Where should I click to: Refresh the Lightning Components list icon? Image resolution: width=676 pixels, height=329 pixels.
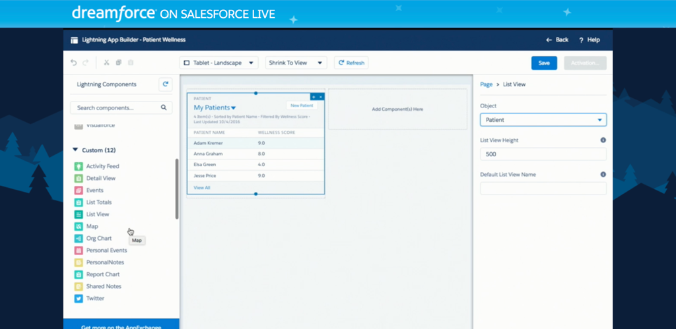[x=166, y=84]
